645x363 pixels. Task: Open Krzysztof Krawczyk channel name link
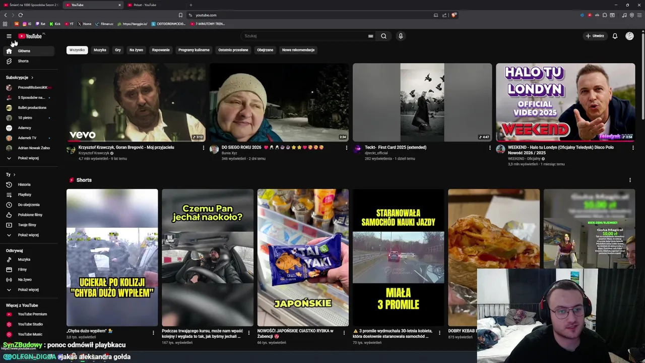tap(94, 153)
